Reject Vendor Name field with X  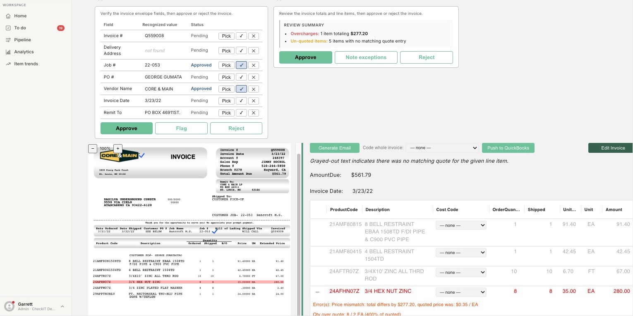click(x=254, y=89)
